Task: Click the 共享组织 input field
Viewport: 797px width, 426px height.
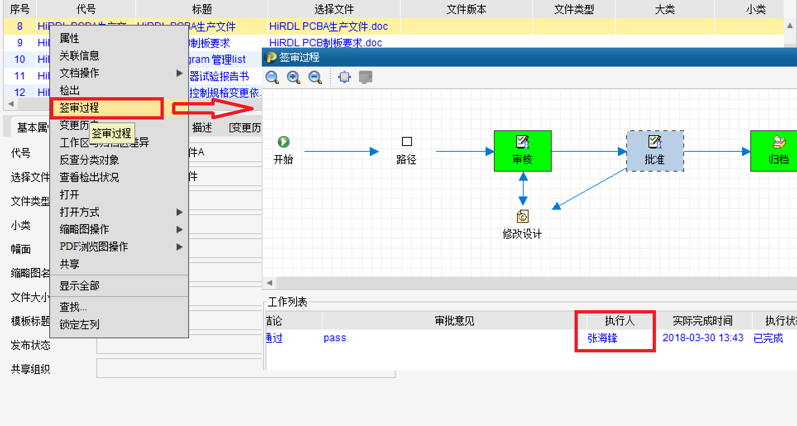Action: (x=246, y=368)
